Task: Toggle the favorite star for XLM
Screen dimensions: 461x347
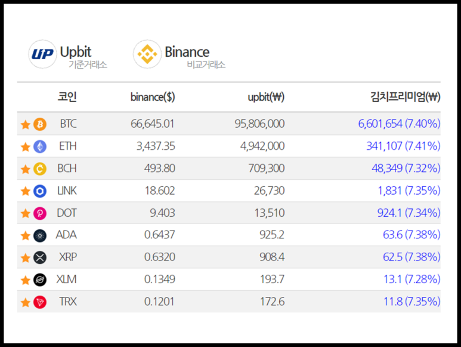Action: click(26, 280)
